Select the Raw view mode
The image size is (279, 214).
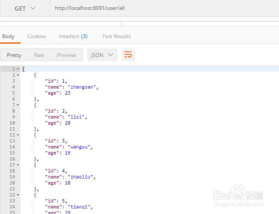click(39, 55)
